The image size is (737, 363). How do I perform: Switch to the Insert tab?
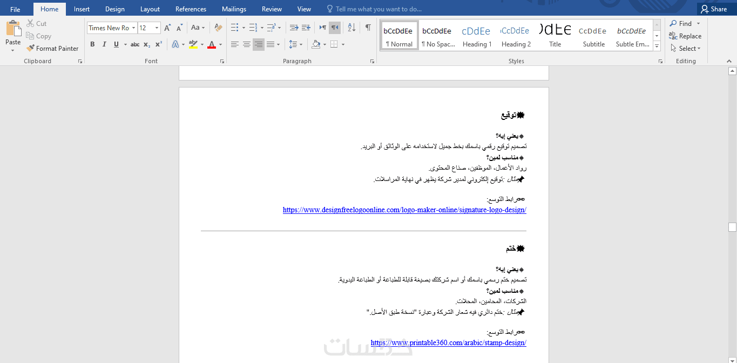coord(82,9)
